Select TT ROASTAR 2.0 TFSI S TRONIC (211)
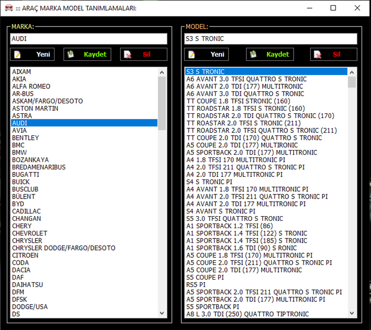 [x=266, y=123]
